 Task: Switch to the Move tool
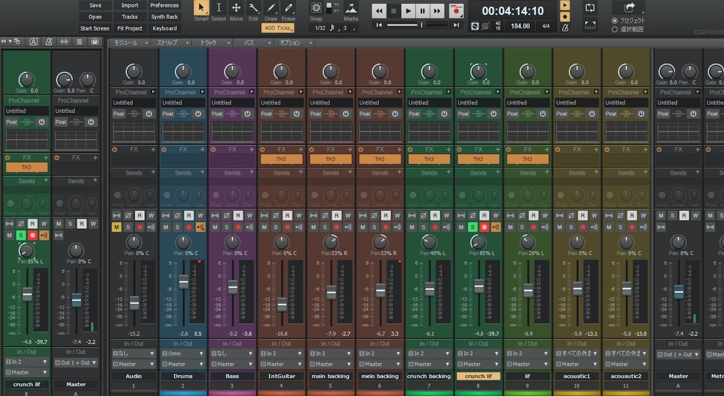(x=236, y=8)
